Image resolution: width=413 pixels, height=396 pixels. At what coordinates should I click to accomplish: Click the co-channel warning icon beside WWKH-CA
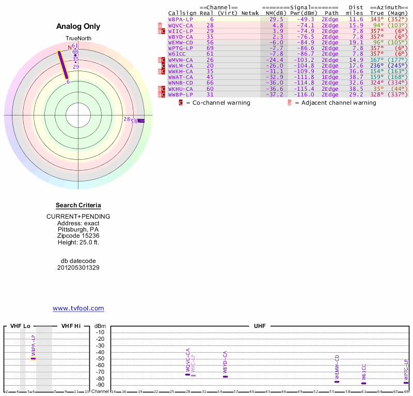(x=163, y=71)
